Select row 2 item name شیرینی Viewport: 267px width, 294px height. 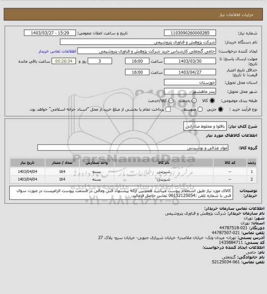coord(164,180)
